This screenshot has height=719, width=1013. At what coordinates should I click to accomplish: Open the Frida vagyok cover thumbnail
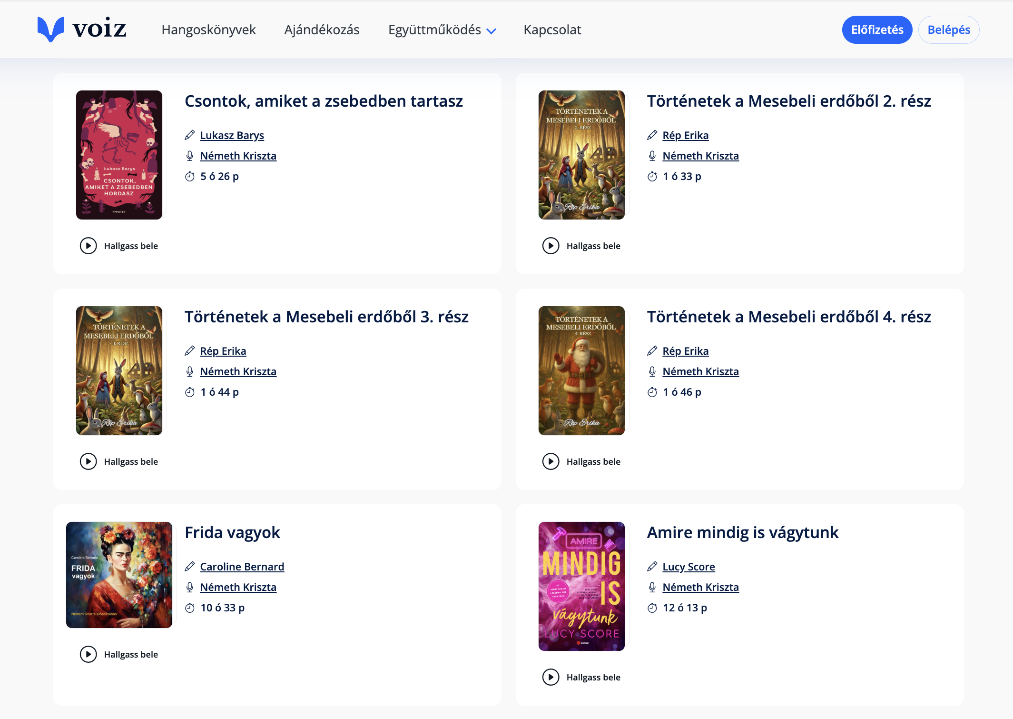point(119,575)
